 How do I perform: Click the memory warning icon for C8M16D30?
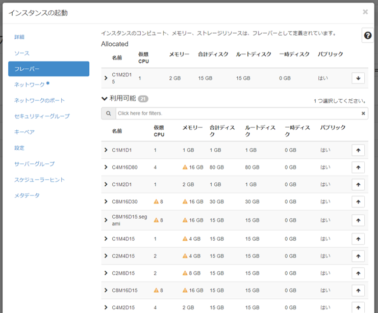pos(185,202)
